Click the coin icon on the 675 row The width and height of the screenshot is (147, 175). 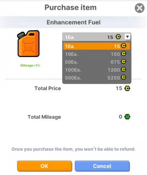[124, 61]
